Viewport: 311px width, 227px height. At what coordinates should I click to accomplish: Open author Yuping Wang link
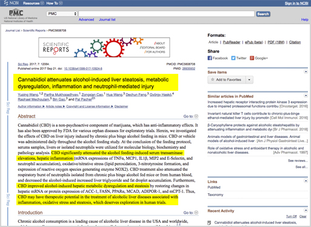coord(28,94)
